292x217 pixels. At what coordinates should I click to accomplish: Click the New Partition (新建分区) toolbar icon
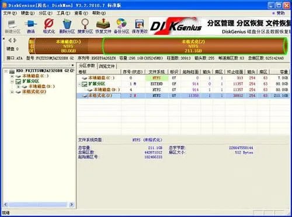coord(12,26)
